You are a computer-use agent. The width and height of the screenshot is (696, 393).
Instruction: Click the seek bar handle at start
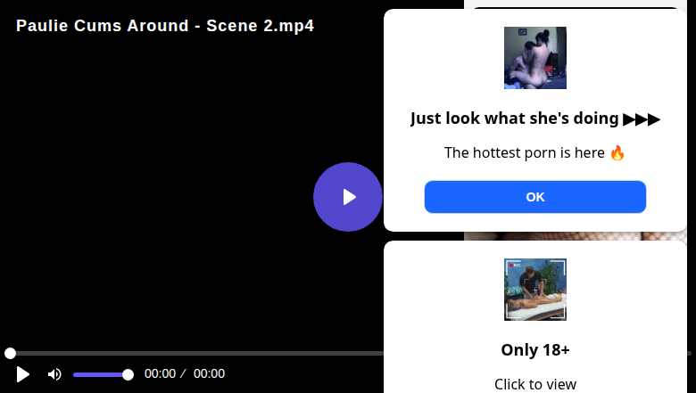click(10, 354)
